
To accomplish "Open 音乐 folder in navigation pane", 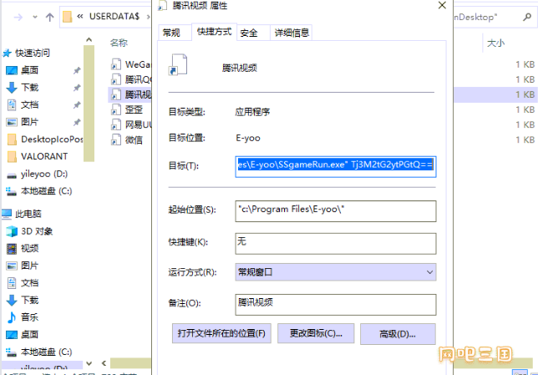I will click(x=29, y=317).
